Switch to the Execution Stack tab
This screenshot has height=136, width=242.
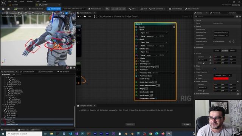click(27, 72)
